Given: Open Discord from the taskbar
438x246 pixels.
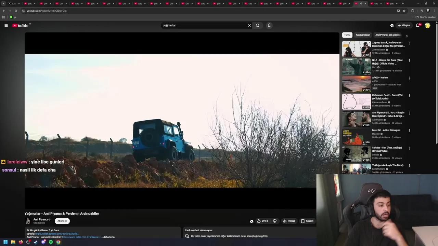Looking at the screenshot, I should pyautogui.click(x=43, y=242).
